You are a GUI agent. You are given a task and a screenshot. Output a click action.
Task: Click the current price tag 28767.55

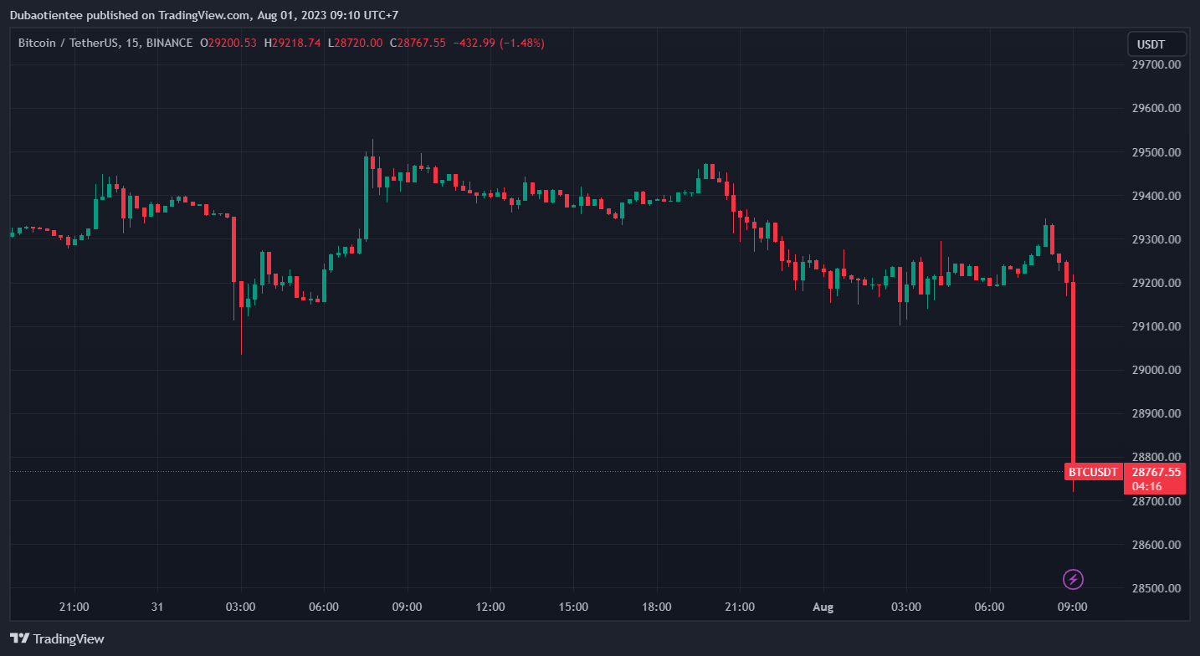click(x=1155, y=472)
